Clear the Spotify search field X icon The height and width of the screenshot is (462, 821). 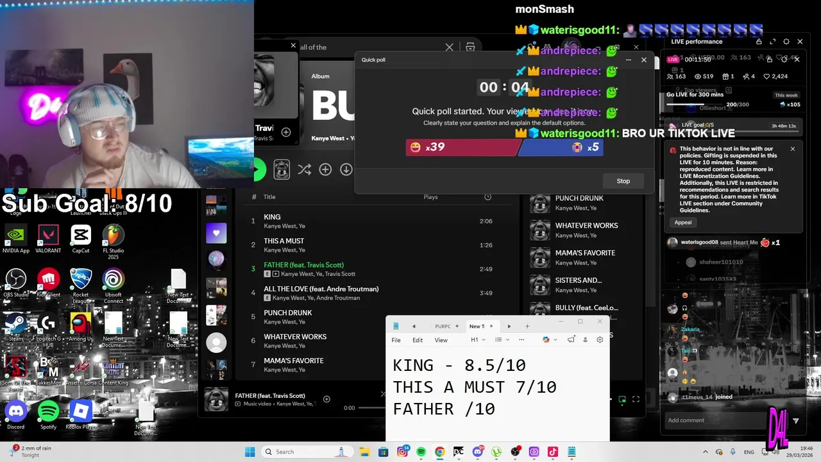pyautogui.click(x=449, y=47)
